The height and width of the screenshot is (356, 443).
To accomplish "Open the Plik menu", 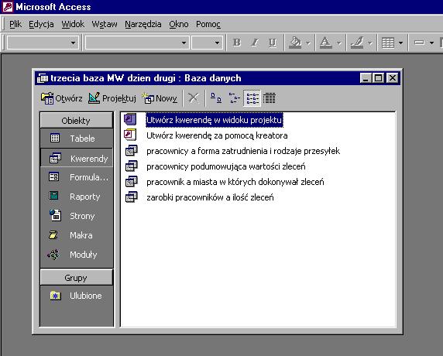I will tap(15, 24).
